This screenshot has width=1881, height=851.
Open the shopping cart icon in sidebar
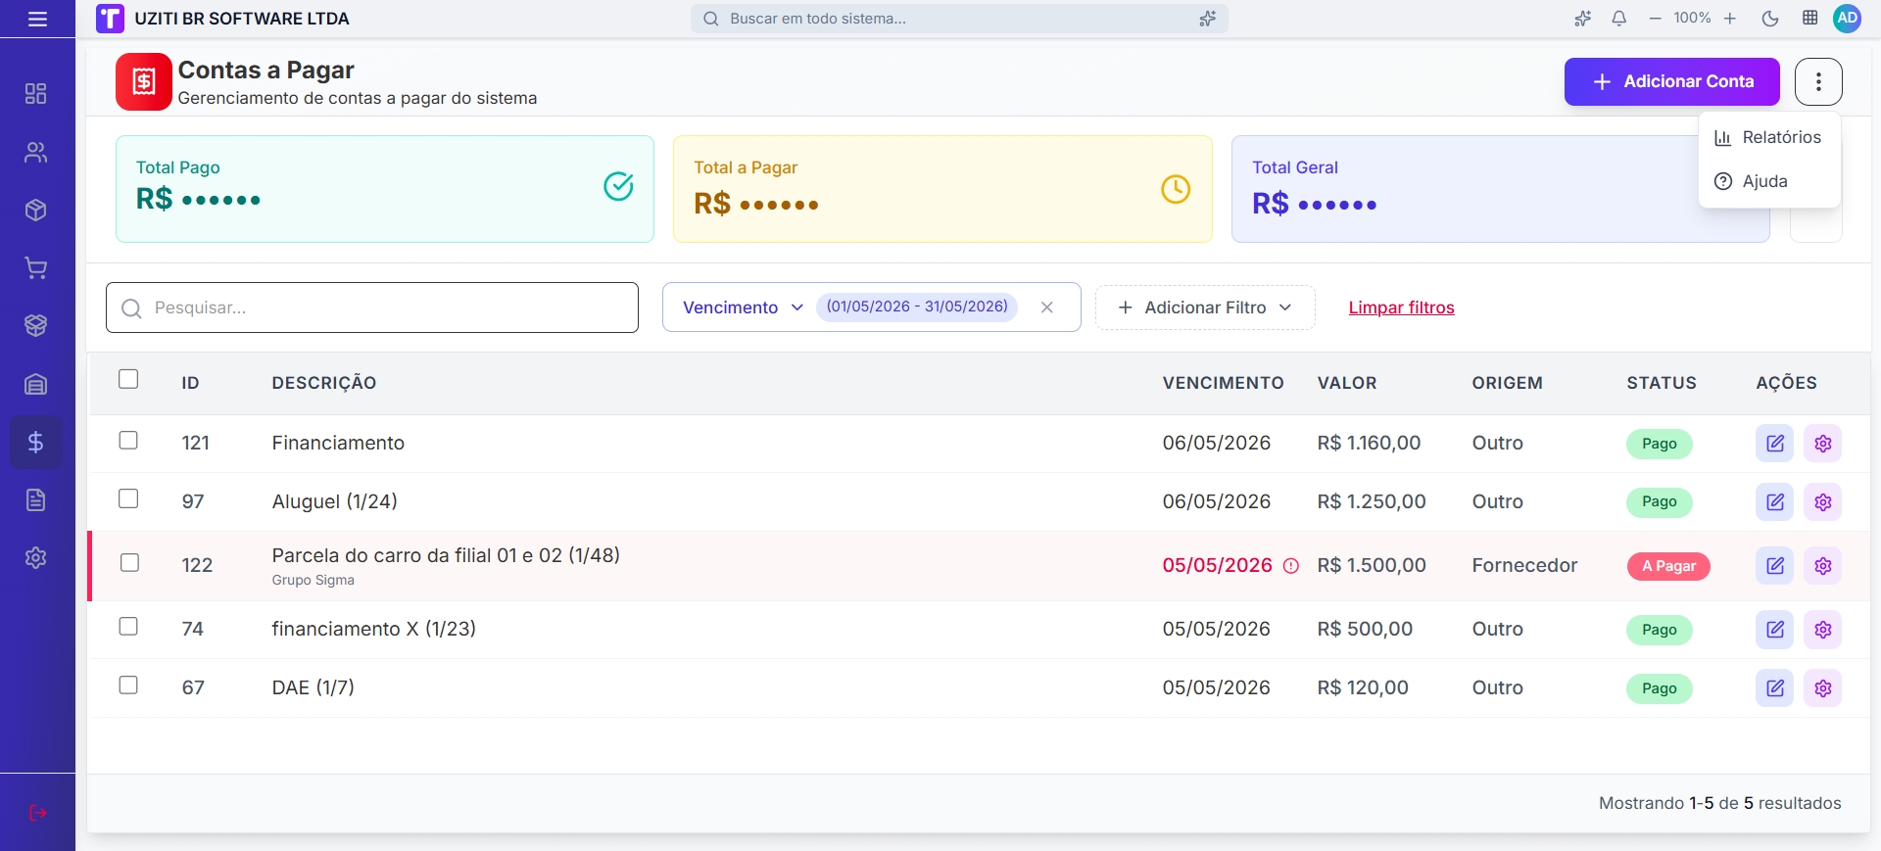(36, 268)
